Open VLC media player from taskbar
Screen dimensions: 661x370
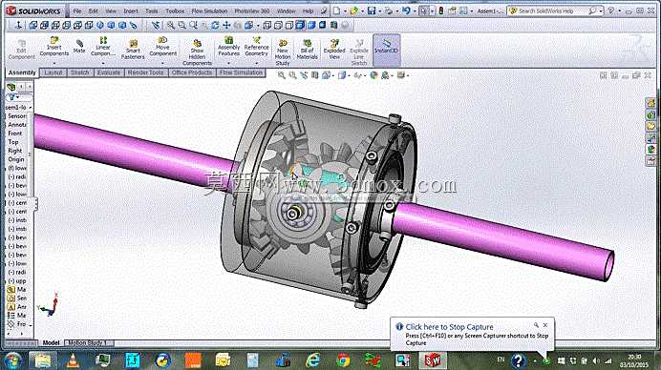(x=73, y=360)
